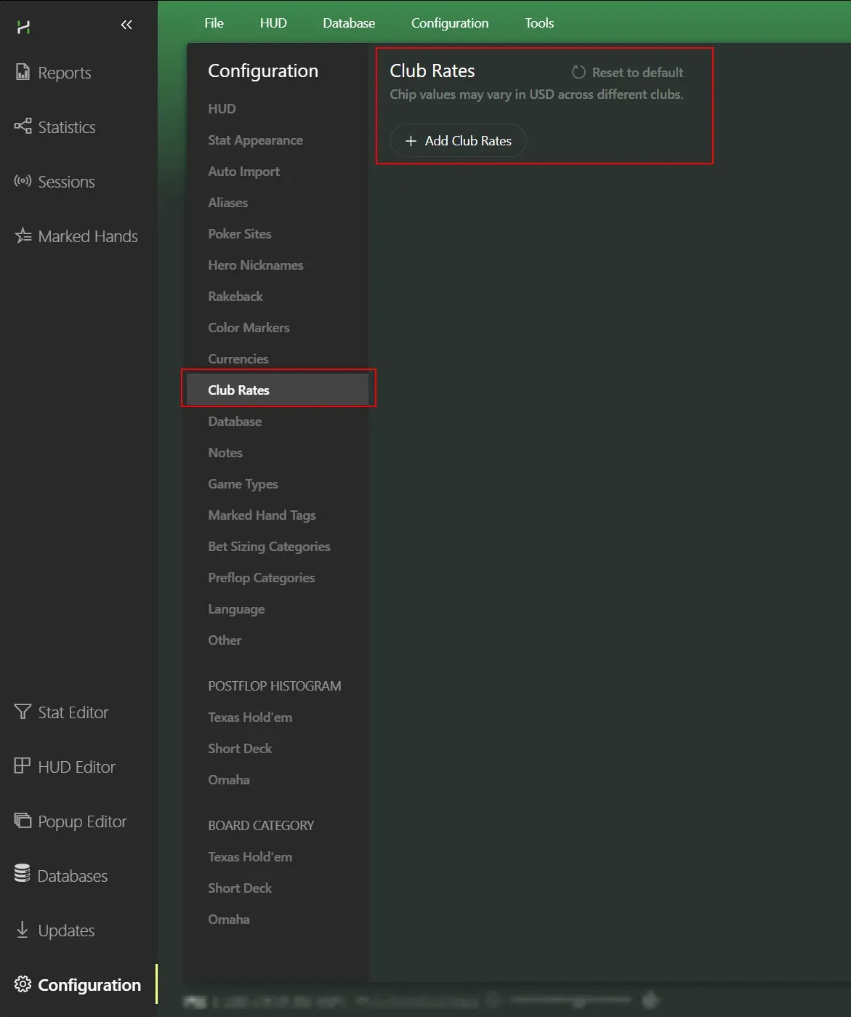Screen dimensions: 851x1017
Task: Open Marked Hands star icon
Action: tap(23, 236)
